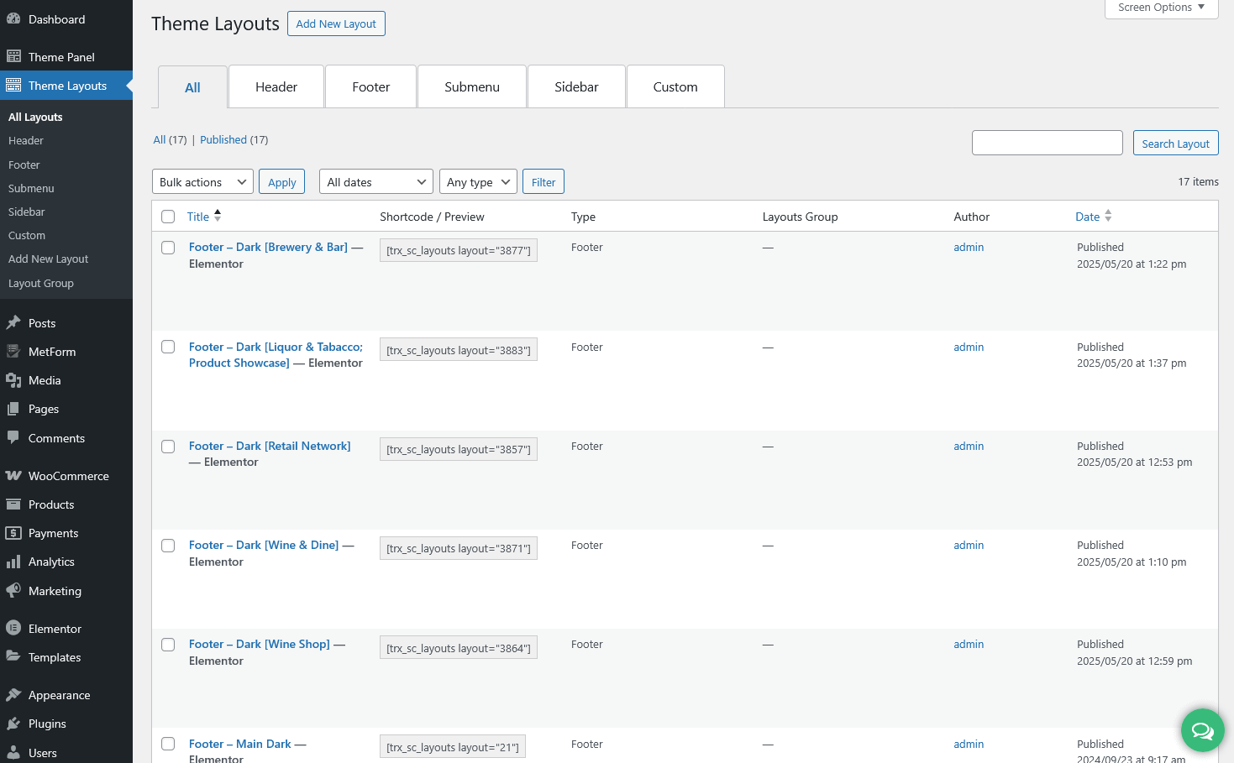The height and width of the screenshot is (763, 1234).
Task: Check the Footer – Dark [Brewery & Bar] row
Action: 168,248
